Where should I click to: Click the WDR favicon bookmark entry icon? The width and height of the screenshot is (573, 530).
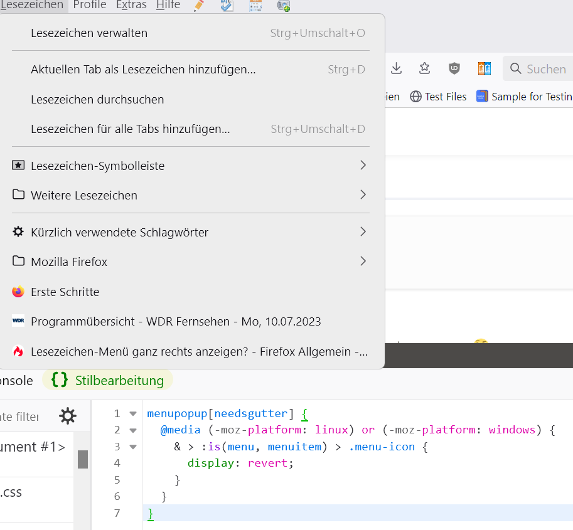[x=18, y=321]
